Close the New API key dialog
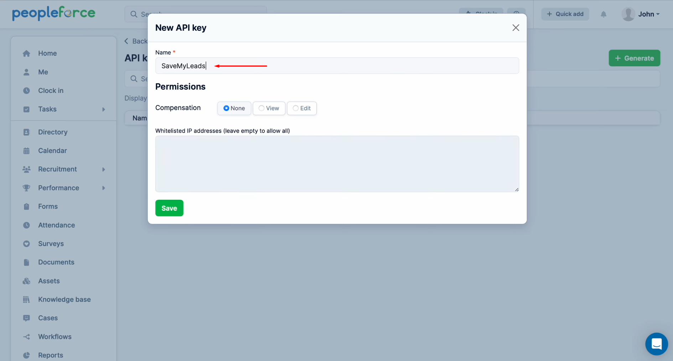 pos(516,28)
